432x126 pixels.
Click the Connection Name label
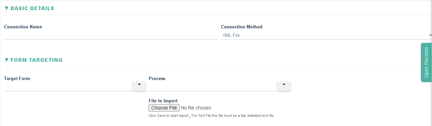(x=23, y=27)
